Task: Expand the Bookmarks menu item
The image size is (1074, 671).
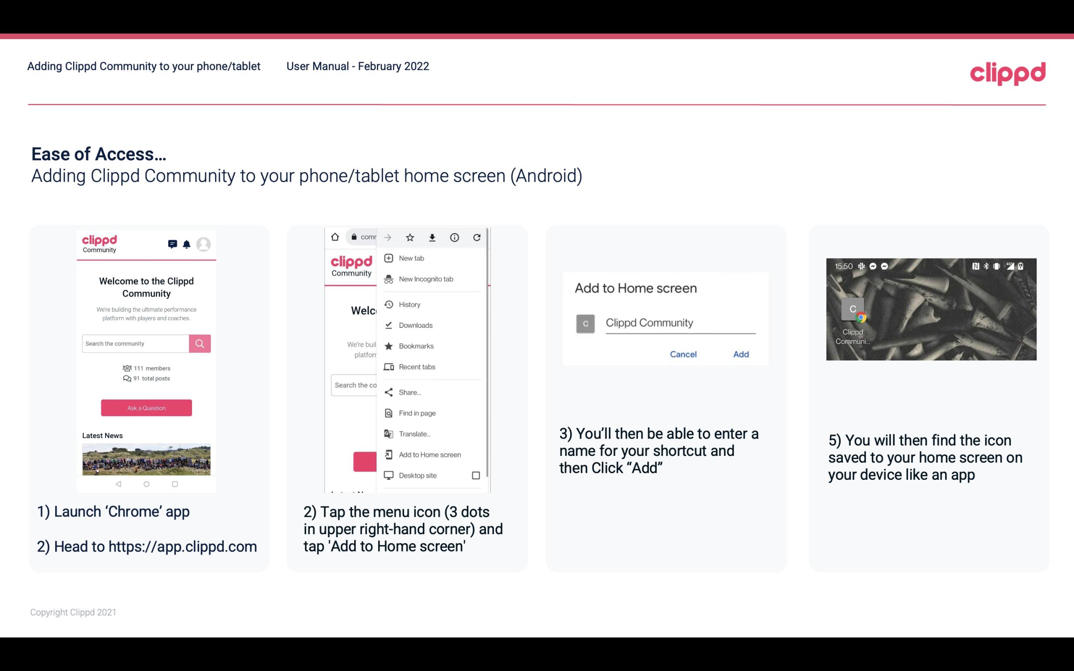Action: [415, 345]
